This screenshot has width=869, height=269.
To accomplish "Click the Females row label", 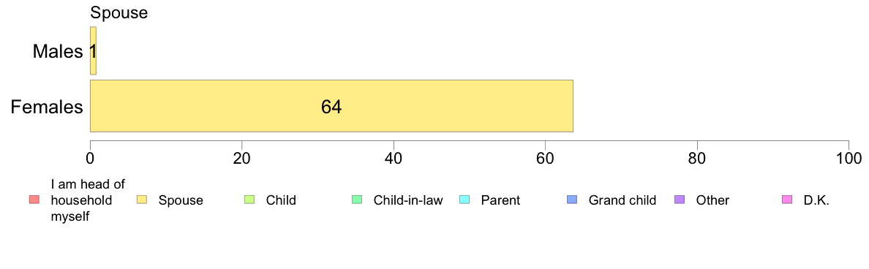I will [x=47, y=107].
